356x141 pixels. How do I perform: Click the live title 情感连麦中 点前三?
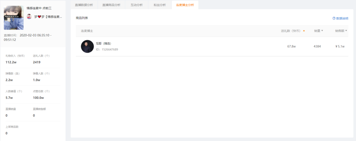(39, 8)
